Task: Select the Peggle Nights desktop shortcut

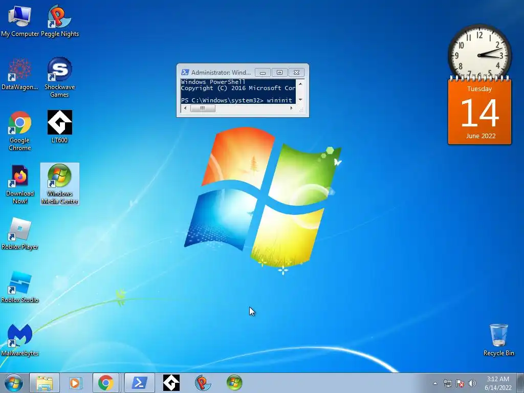Action: pyautogui.click(x=59, y=20)
